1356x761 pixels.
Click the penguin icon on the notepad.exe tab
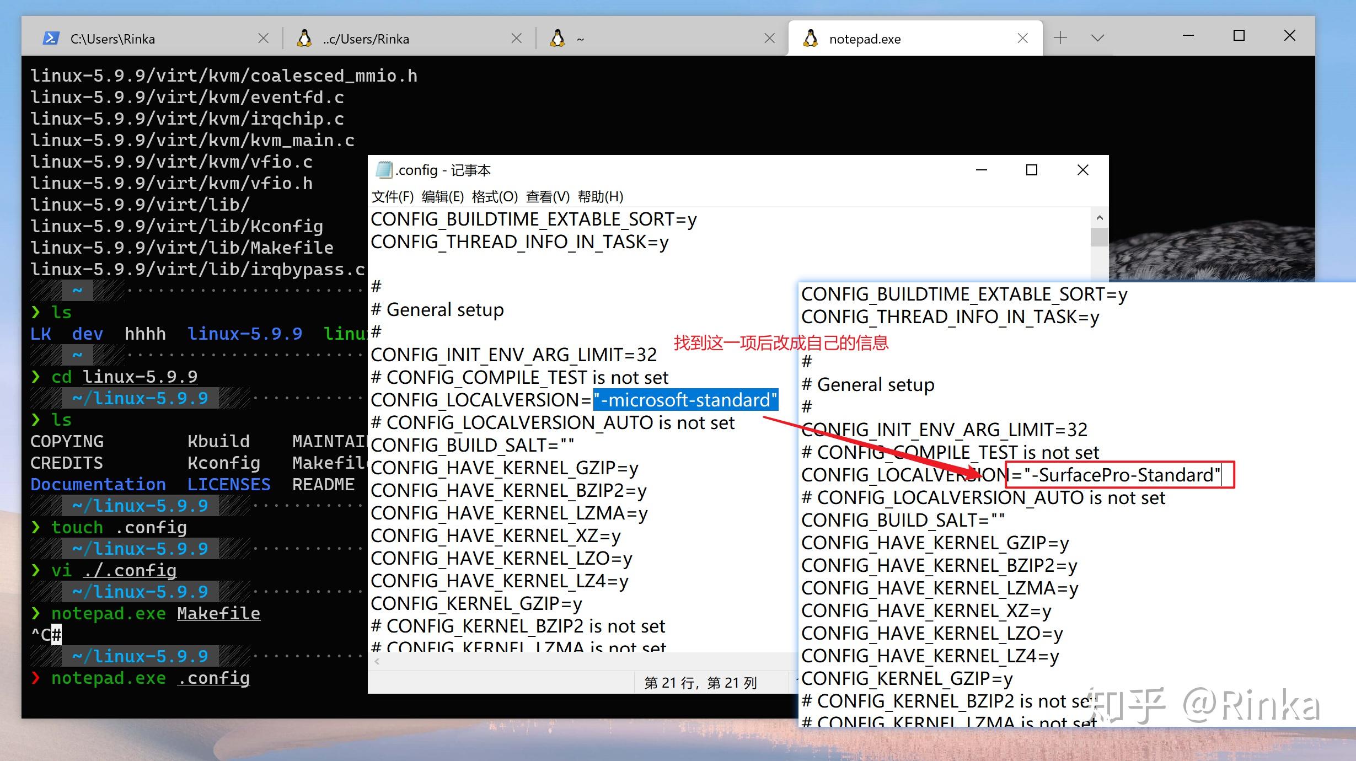[810, 39]
